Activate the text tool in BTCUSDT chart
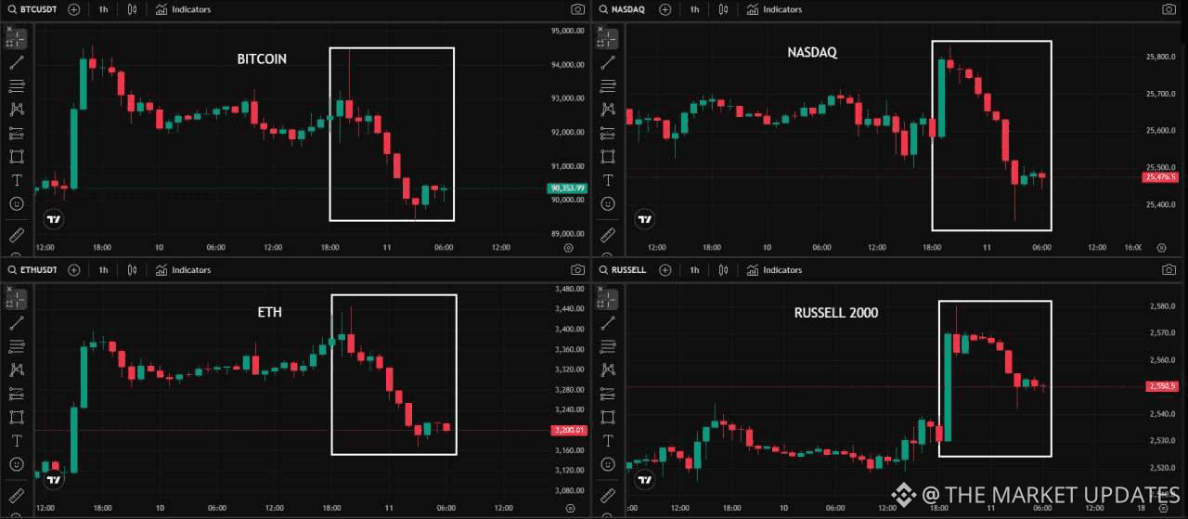1188x519 pixels. coord(17,180)
